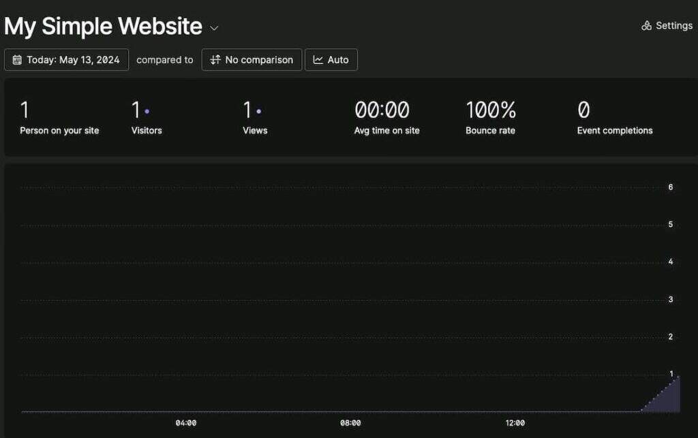Click the swap arrows icon beside No comparison
Viewport: 698px width, 438px height.
[x=215, y=60]
